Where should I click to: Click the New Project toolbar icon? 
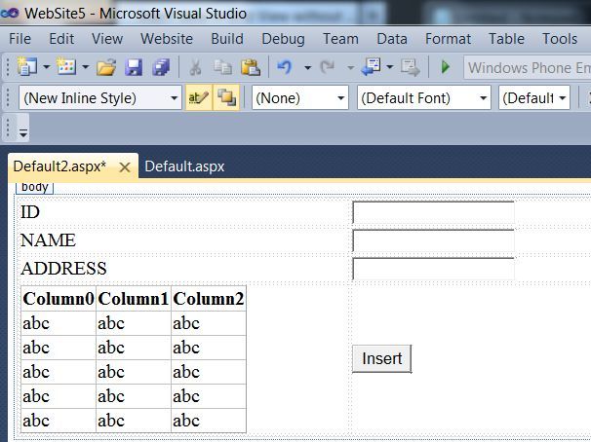26,67
